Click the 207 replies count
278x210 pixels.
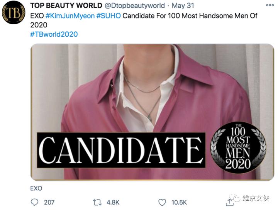coord(49,202)
